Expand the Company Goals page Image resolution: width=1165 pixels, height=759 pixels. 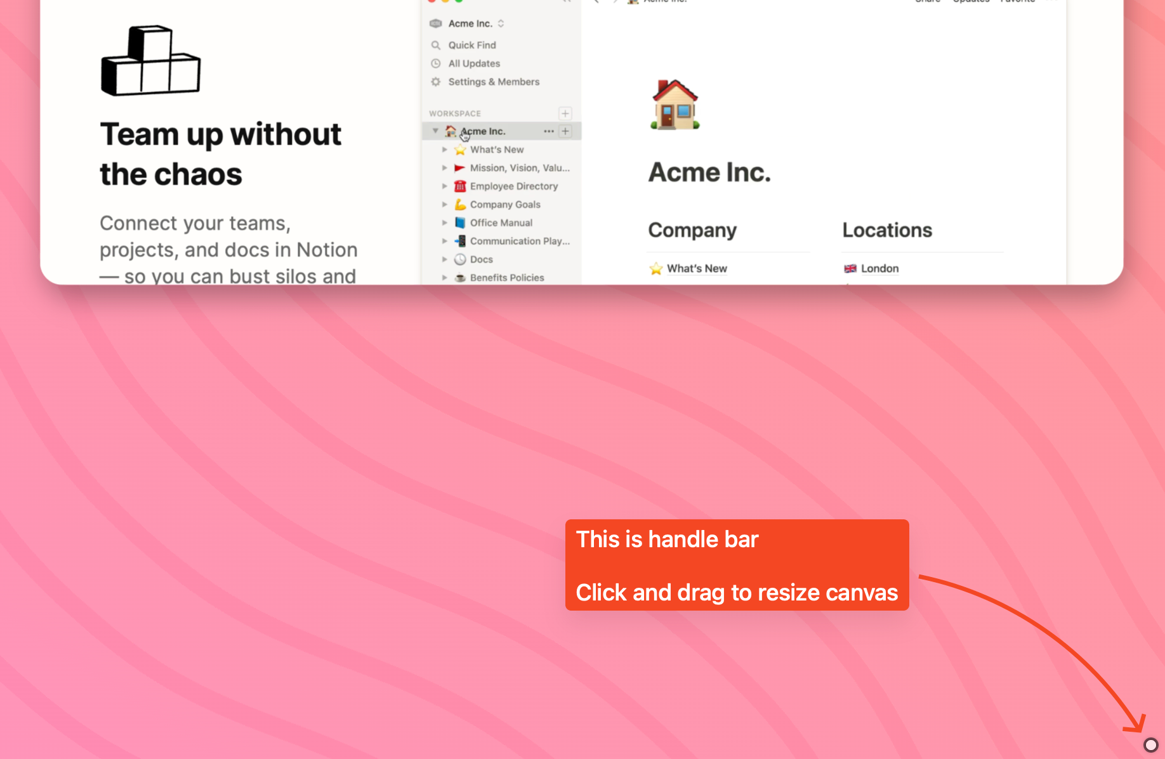coord(445,205)
